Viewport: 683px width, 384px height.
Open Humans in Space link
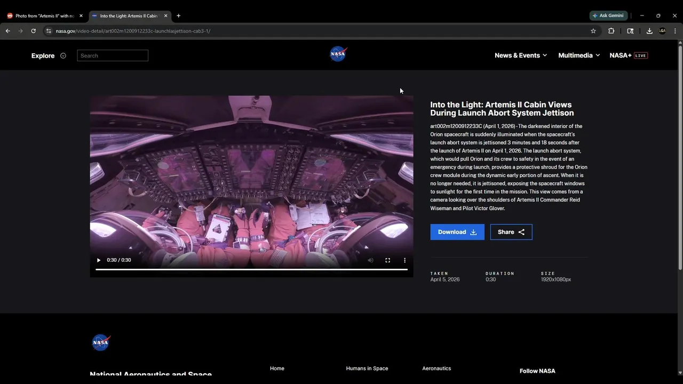coord(367,368)
